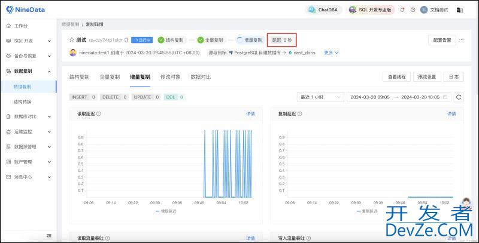
Task: Collapse the 数据复制 menu group
Action: pos(49,71)
